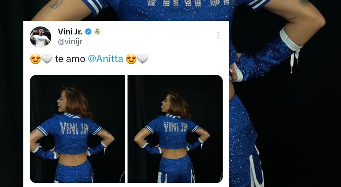Image resolution: width=341 pixels, height=187 pixels.
Task: Click the blue verified checkmark badge
Action: (x=88, y=32)
